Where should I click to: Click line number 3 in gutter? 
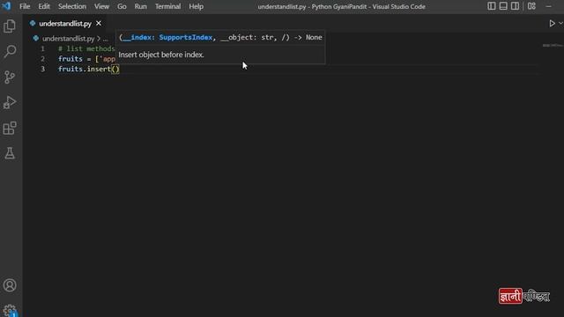(42, 69)
